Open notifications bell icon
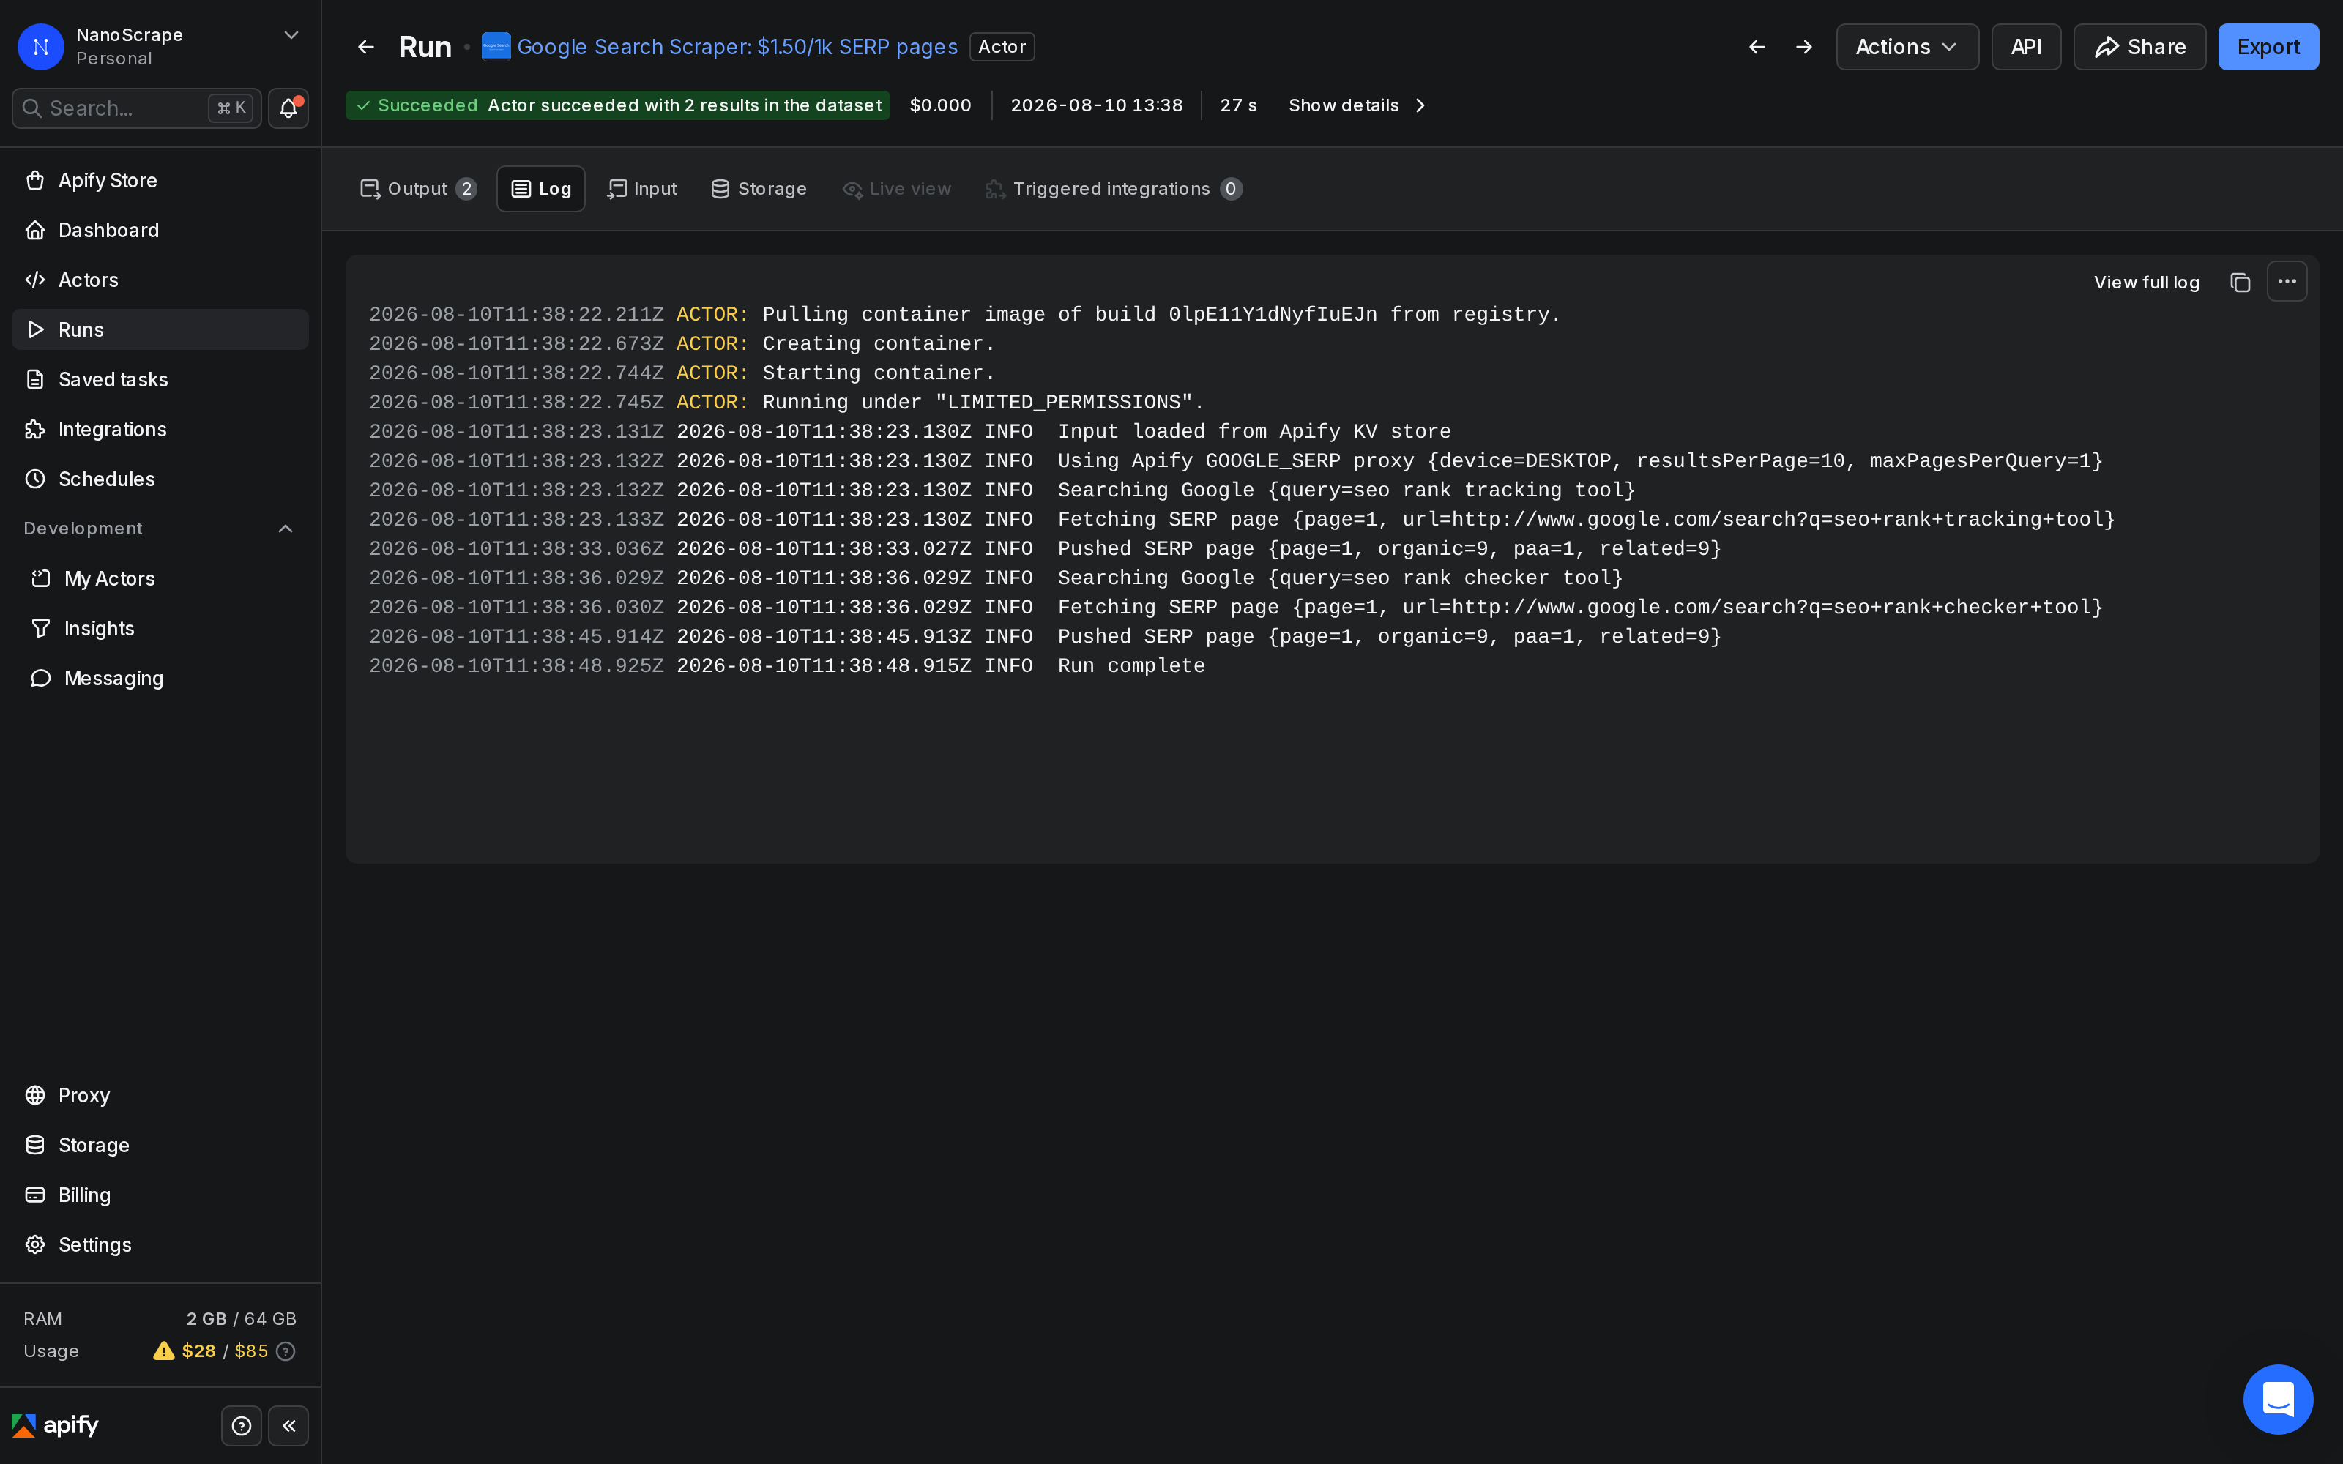Screen dimensions: 2343x1464 tap(288, 108)
